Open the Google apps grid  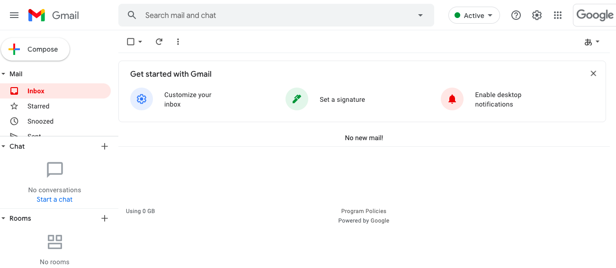coord(558,15)
